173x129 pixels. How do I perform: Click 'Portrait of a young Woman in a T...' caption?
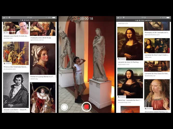(42, 77)
